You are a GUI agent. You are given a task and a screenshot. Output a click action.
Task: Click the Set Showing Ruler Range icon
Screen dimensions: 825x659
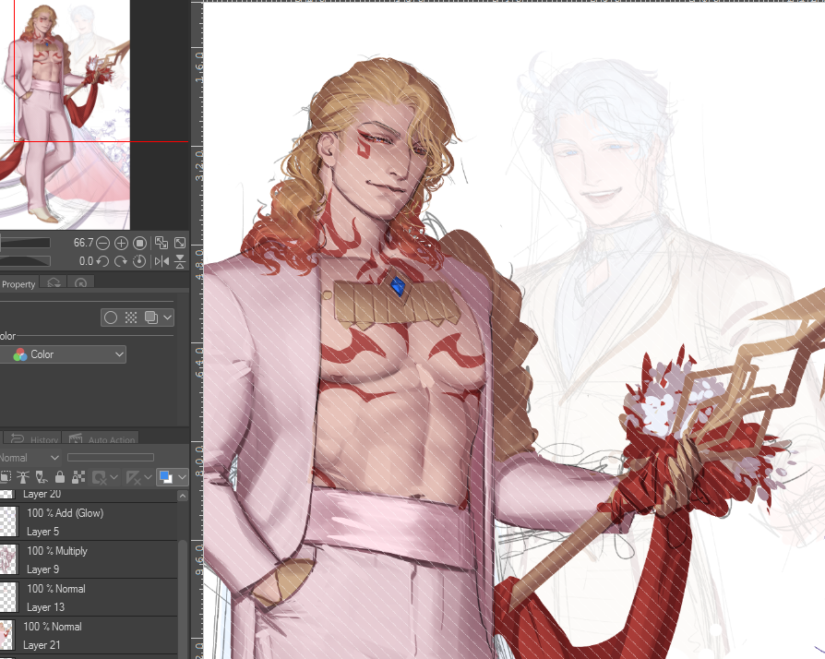click(x=133, y=477)
